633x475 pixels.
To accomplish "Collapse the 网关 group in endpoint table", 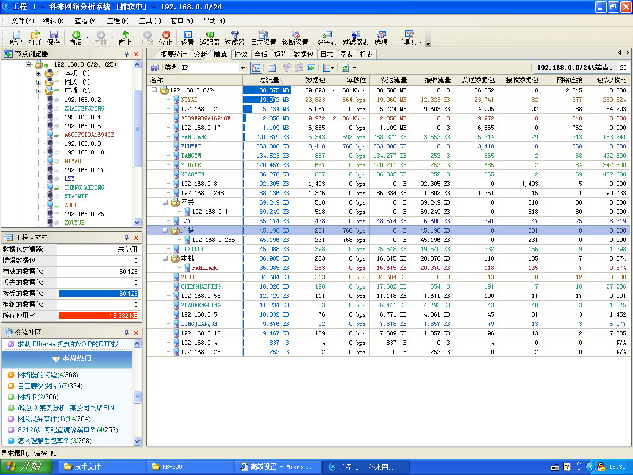I will (x=165, y=202).
